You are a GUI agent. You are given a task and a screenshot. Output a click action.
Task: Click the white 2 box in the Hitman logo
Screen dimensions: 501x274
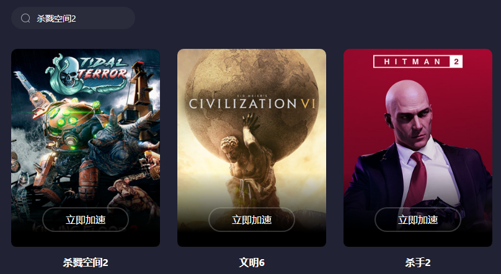tap(456, 61)
